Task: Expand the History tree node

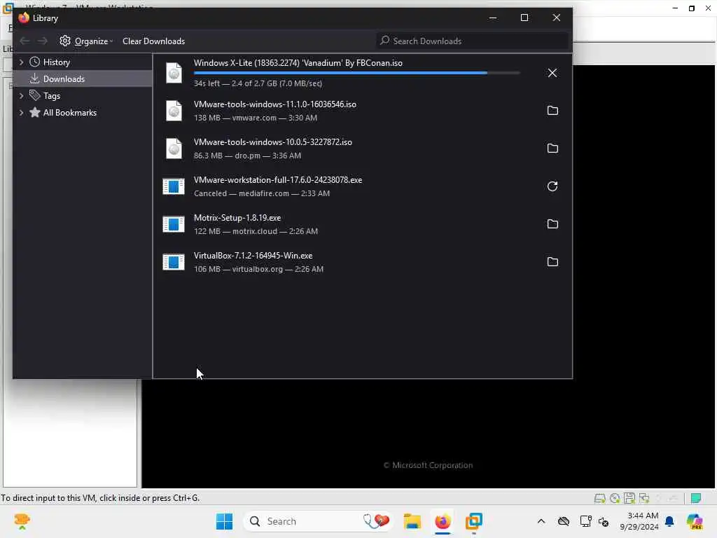Action: (x=21, y=62)
